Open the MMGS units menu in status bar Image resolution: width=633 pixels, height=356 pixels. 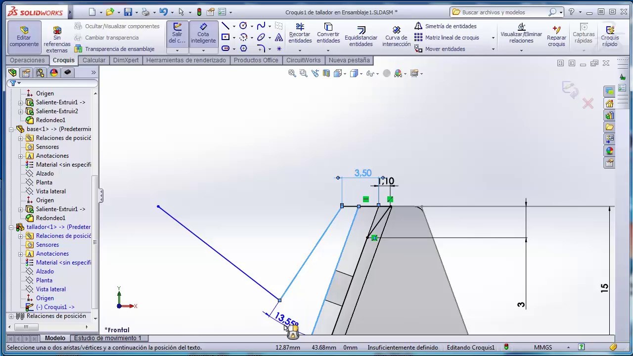point(543,348)
